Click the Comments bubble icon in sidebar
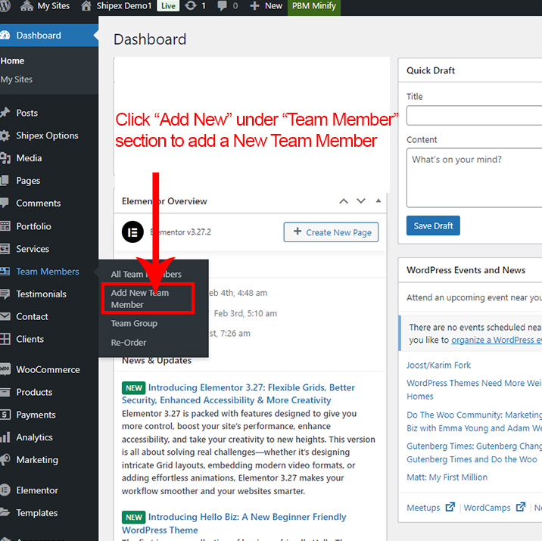Viewport: 542px width, 541px height. [5, 203]
